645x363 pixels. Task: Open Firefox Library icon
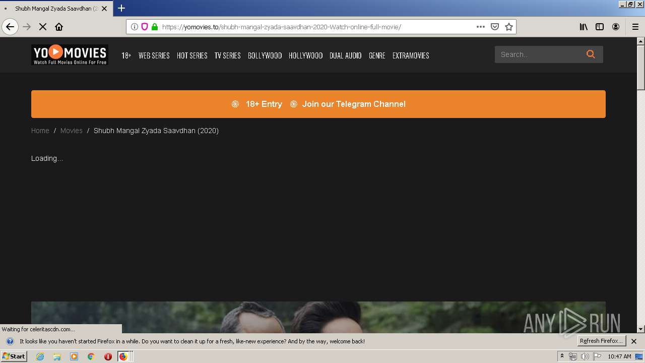tap(584, 27)
